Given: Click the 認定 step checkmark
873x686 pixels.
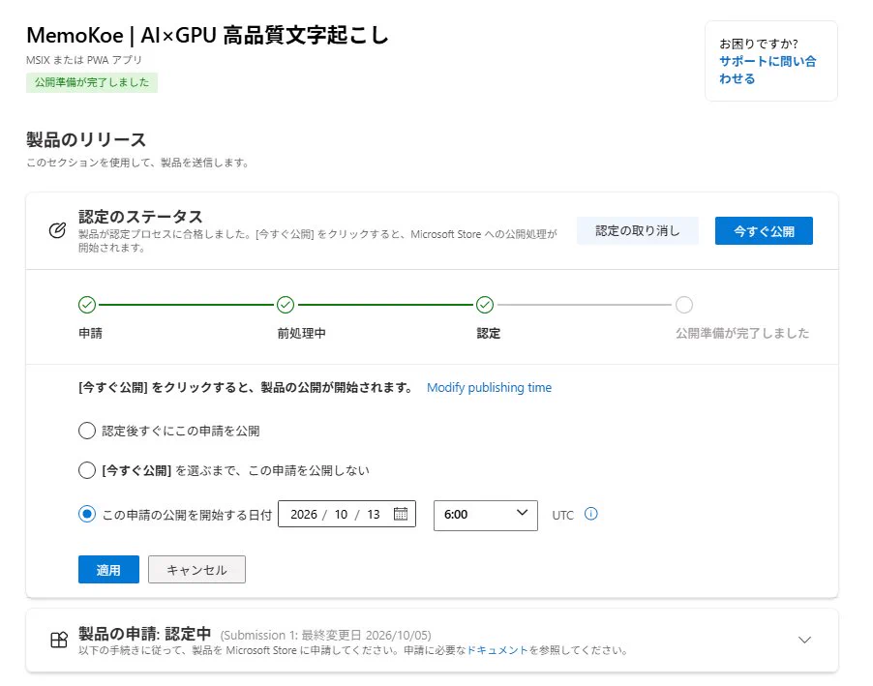Looking at the screenshot, I should click(x=485, y=305).
